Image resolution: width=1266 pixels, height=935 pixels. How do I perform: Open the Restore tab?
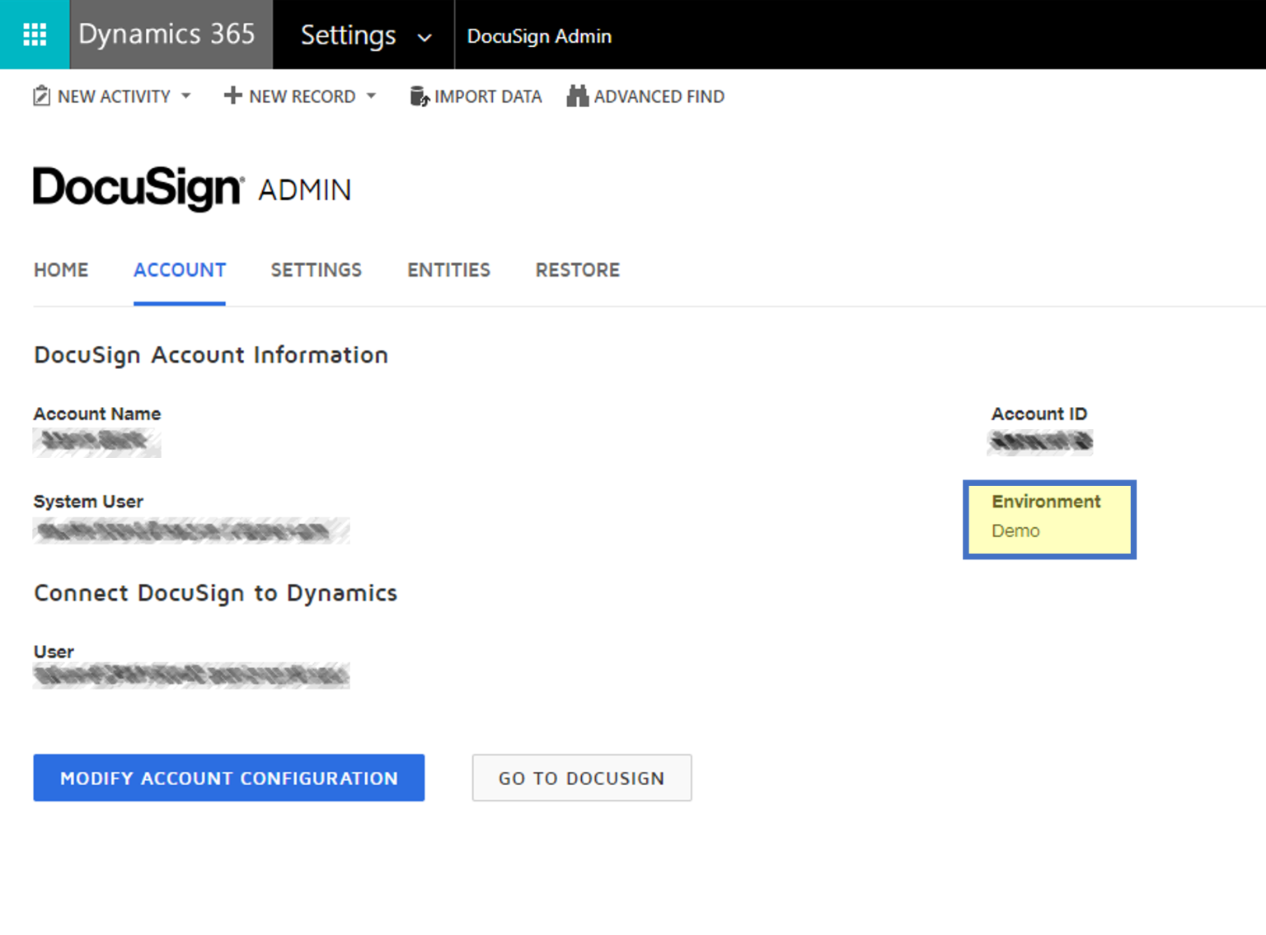pos(577,269)
